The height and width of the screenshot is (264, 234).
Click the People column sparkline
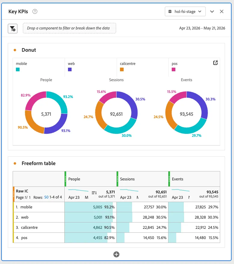coord(78,190)
